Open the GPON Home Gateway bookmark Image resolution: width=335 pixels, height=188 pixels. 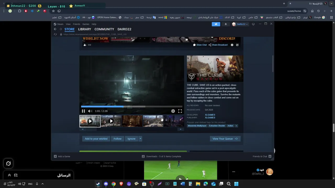[109, 17]
